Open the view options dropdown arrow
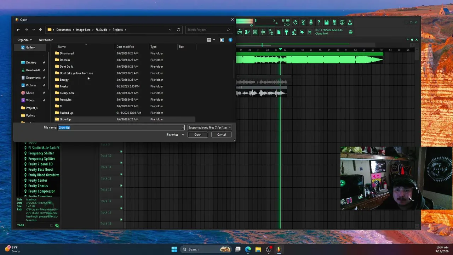Screen dimensions: 453x255 point(214,40)
